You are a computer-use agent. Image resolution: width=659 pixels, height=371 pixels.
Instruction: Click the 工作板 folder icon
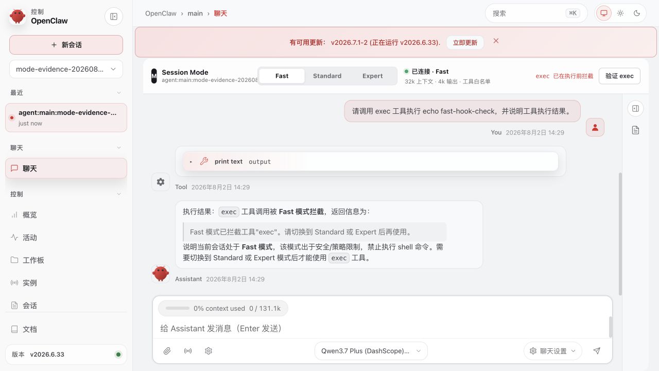click(x=14, y=260)
